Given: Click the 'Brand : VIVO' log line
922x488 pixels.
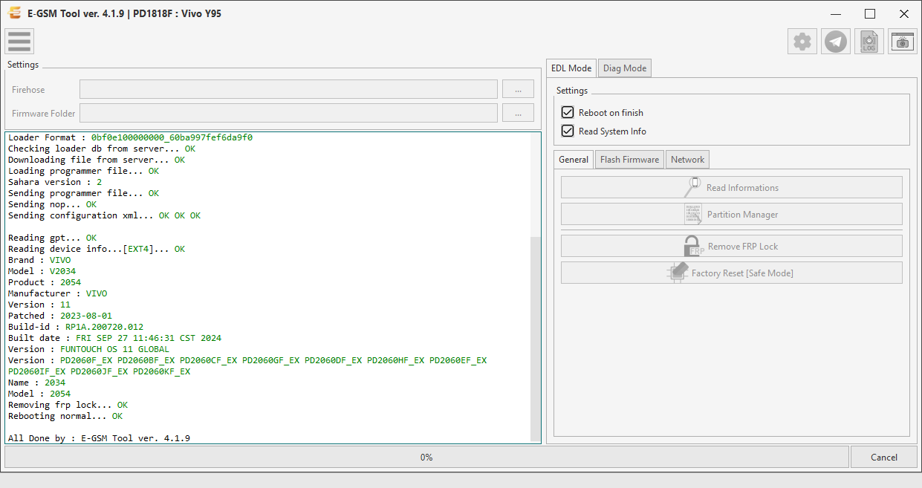Looking at the screenshot, I should (39, 260).
